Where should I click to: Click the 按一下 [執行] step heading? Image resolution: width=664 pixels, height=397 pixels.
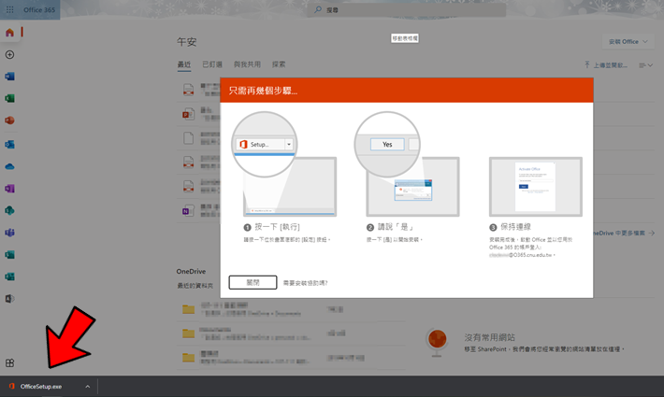pos(277,227)
